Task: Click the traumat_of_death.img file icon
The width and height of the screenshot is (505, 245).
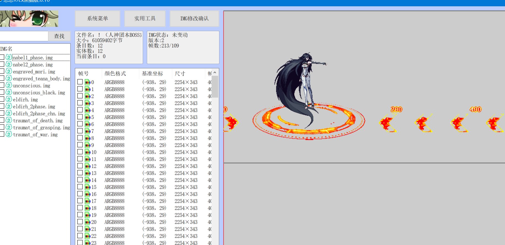Action: coord(9,120)
